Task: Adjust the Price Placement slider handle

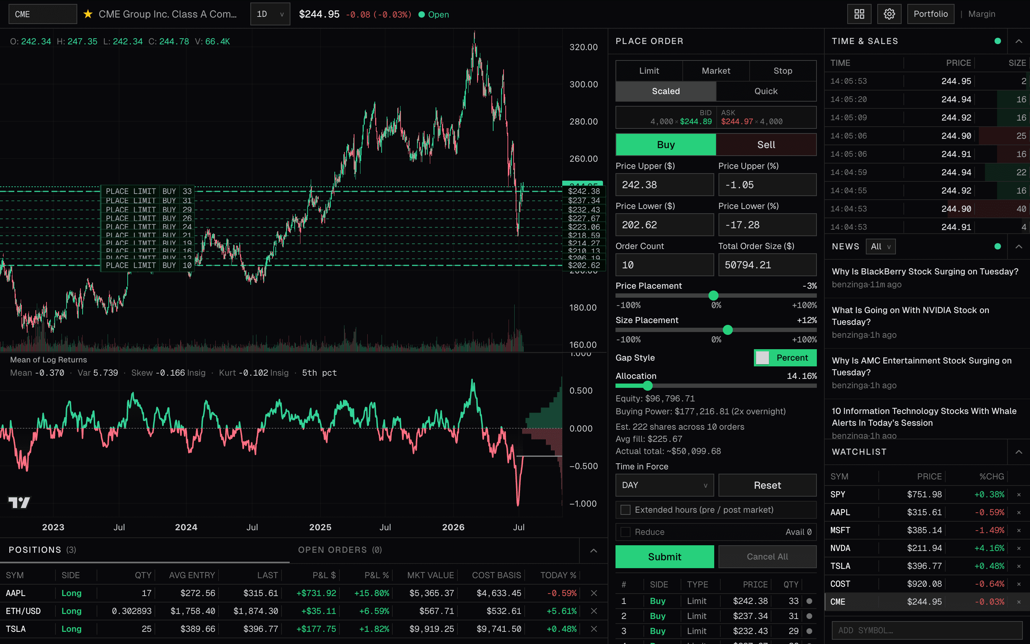Action: pos(713,295)
